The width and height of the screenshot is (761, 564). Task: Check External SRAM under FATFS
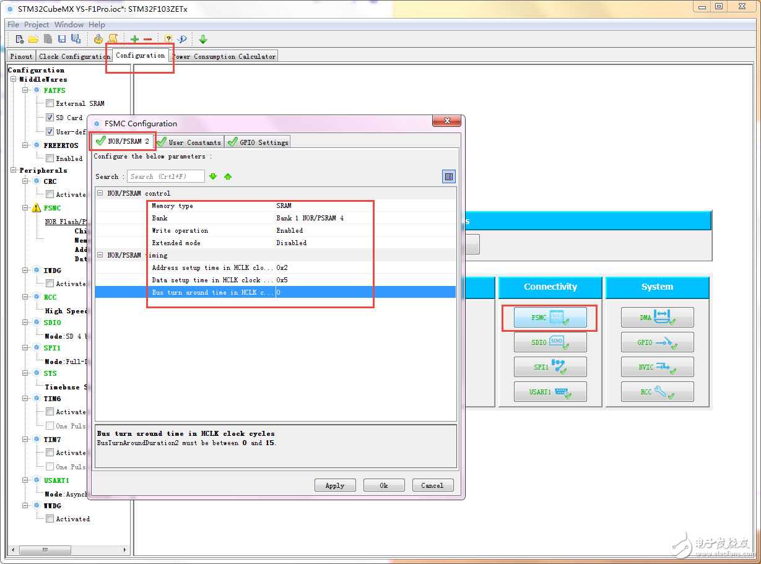[x=50, y=103]
